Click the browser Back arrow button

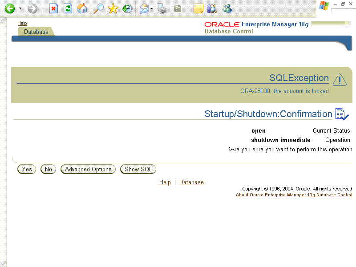click(x=9, y=8)
